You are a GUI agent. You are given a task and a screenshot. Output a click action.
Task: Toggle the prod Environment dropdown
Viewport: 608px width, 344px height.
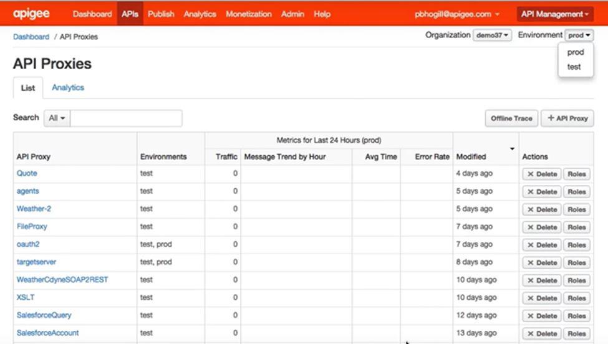coord(579,36)
